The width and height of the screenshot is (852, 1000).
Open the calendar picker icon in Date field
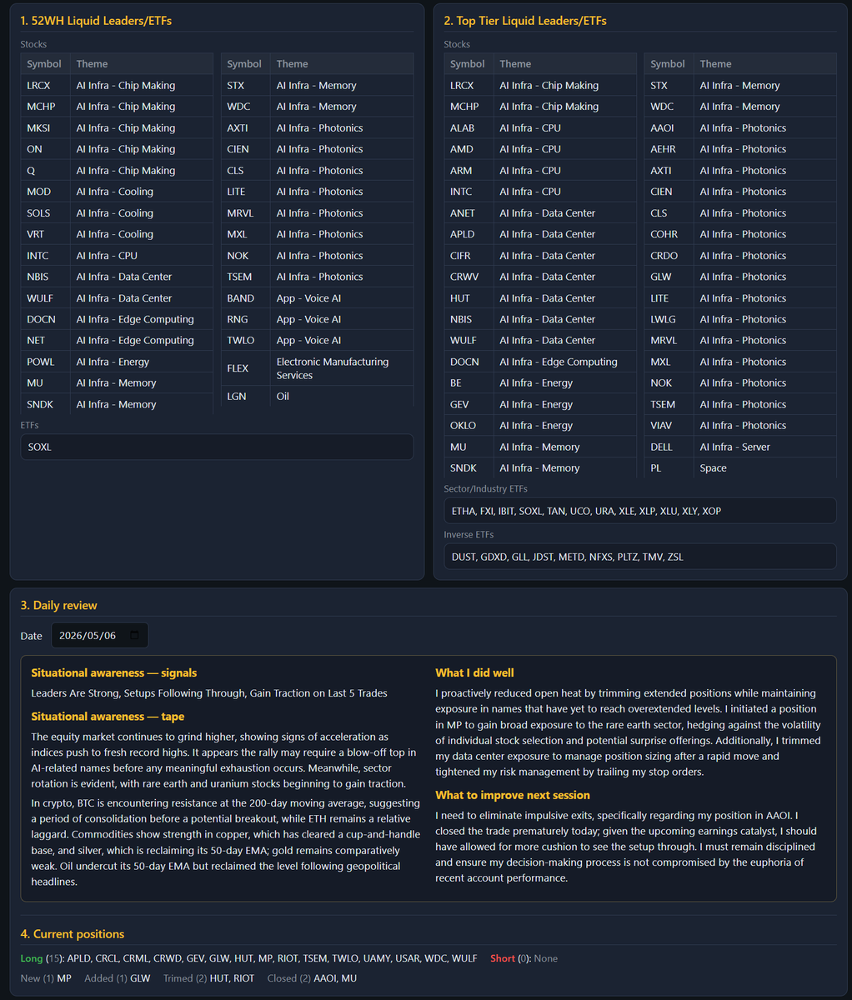[x=134, y=636]
